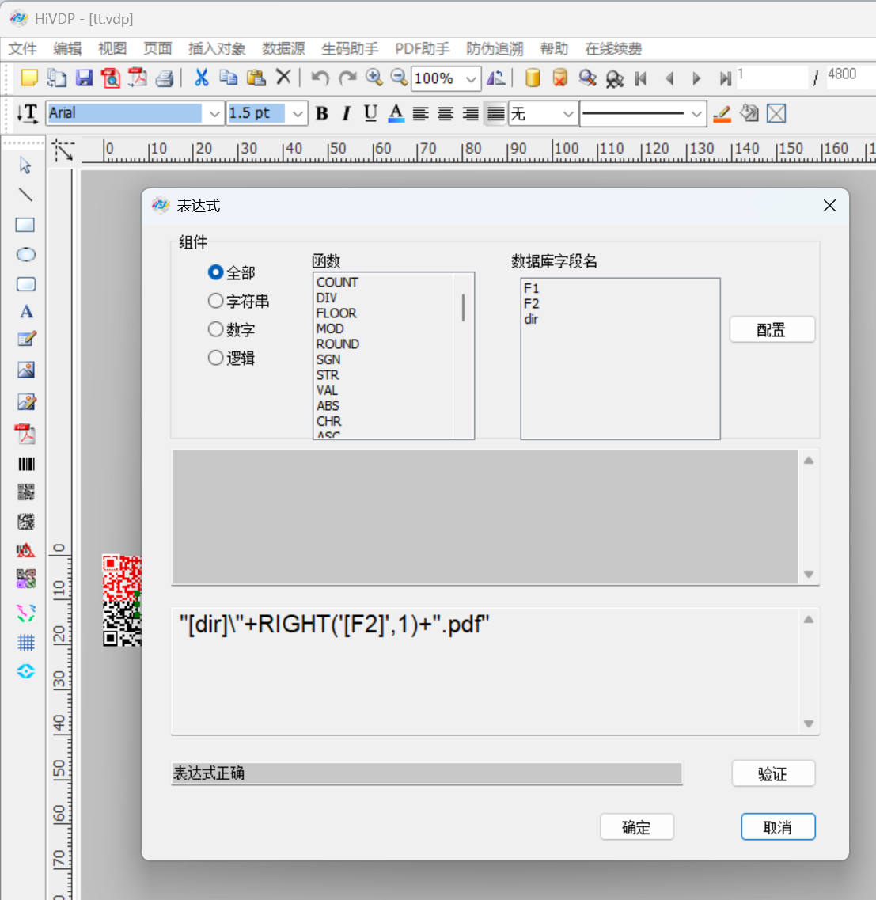Select the Text tool A
Image resolution: width=876 pixels, height=900 pixels.
tap(26, 312)
